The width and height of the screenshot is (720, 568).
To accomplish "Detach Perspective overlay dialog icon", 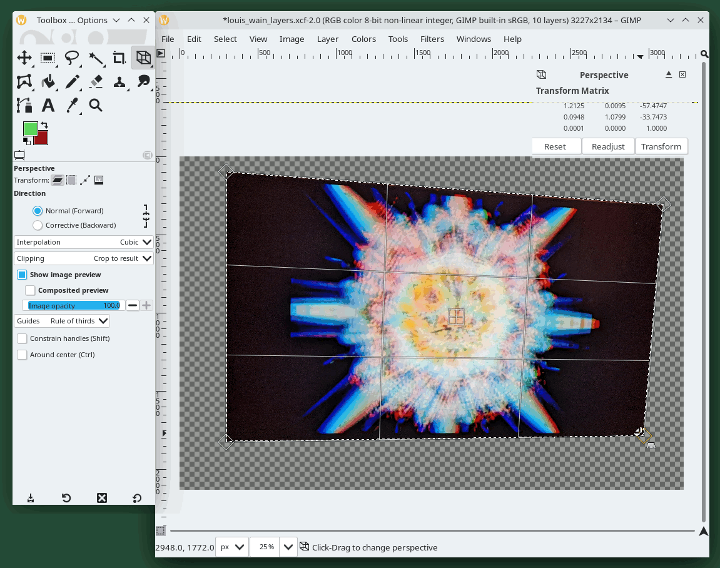I will coord(669,74).
